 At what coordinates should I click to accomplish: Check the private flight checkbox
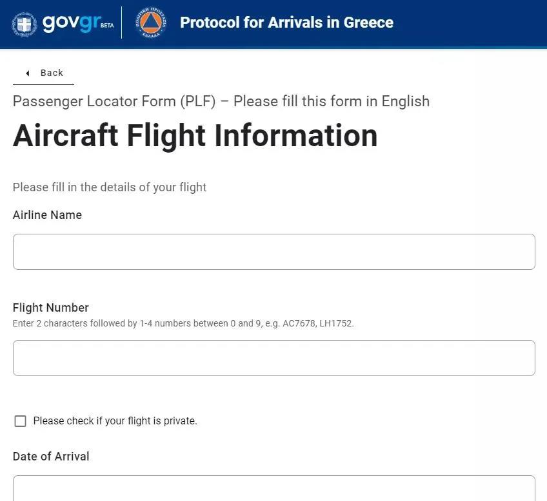click(x=21, y=421)
